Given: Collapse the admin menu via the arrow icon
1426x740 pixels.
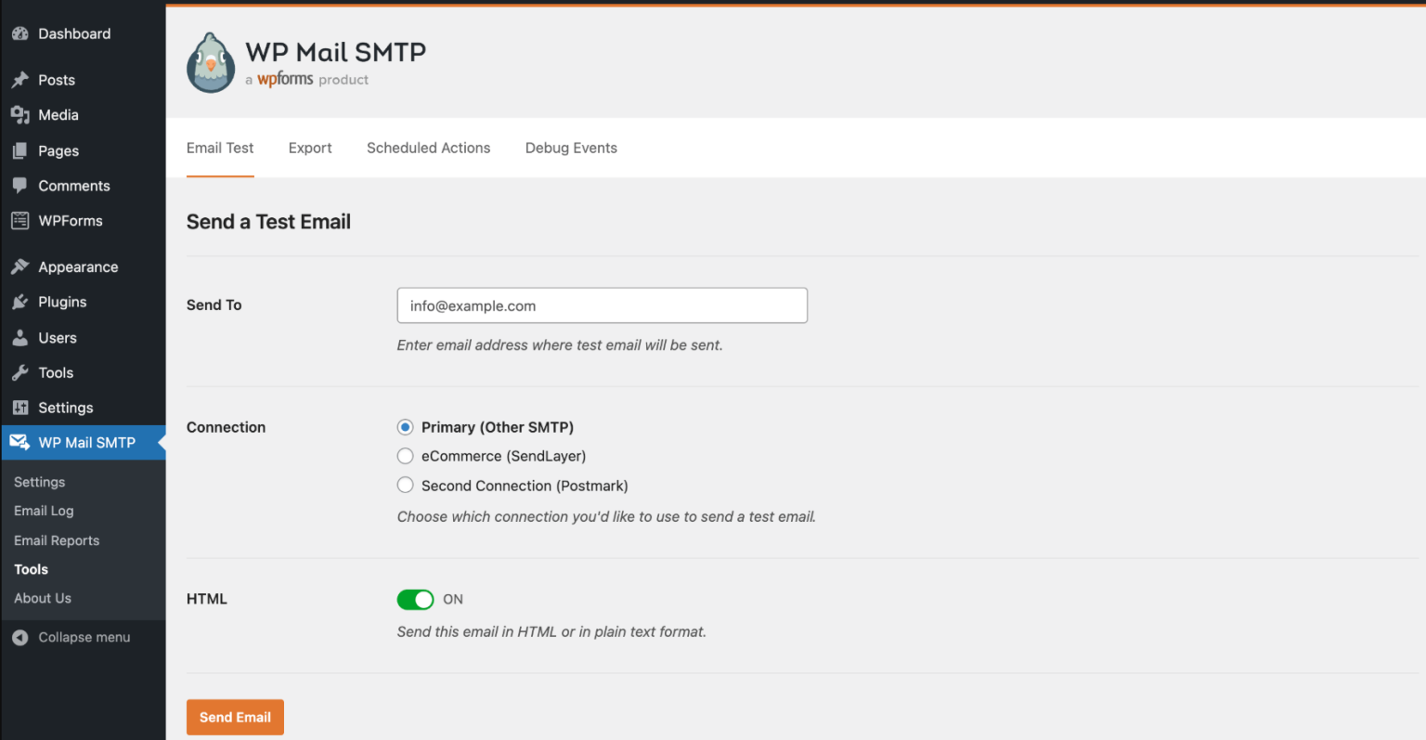Looking at the screenshot, I should click(19, 637).
